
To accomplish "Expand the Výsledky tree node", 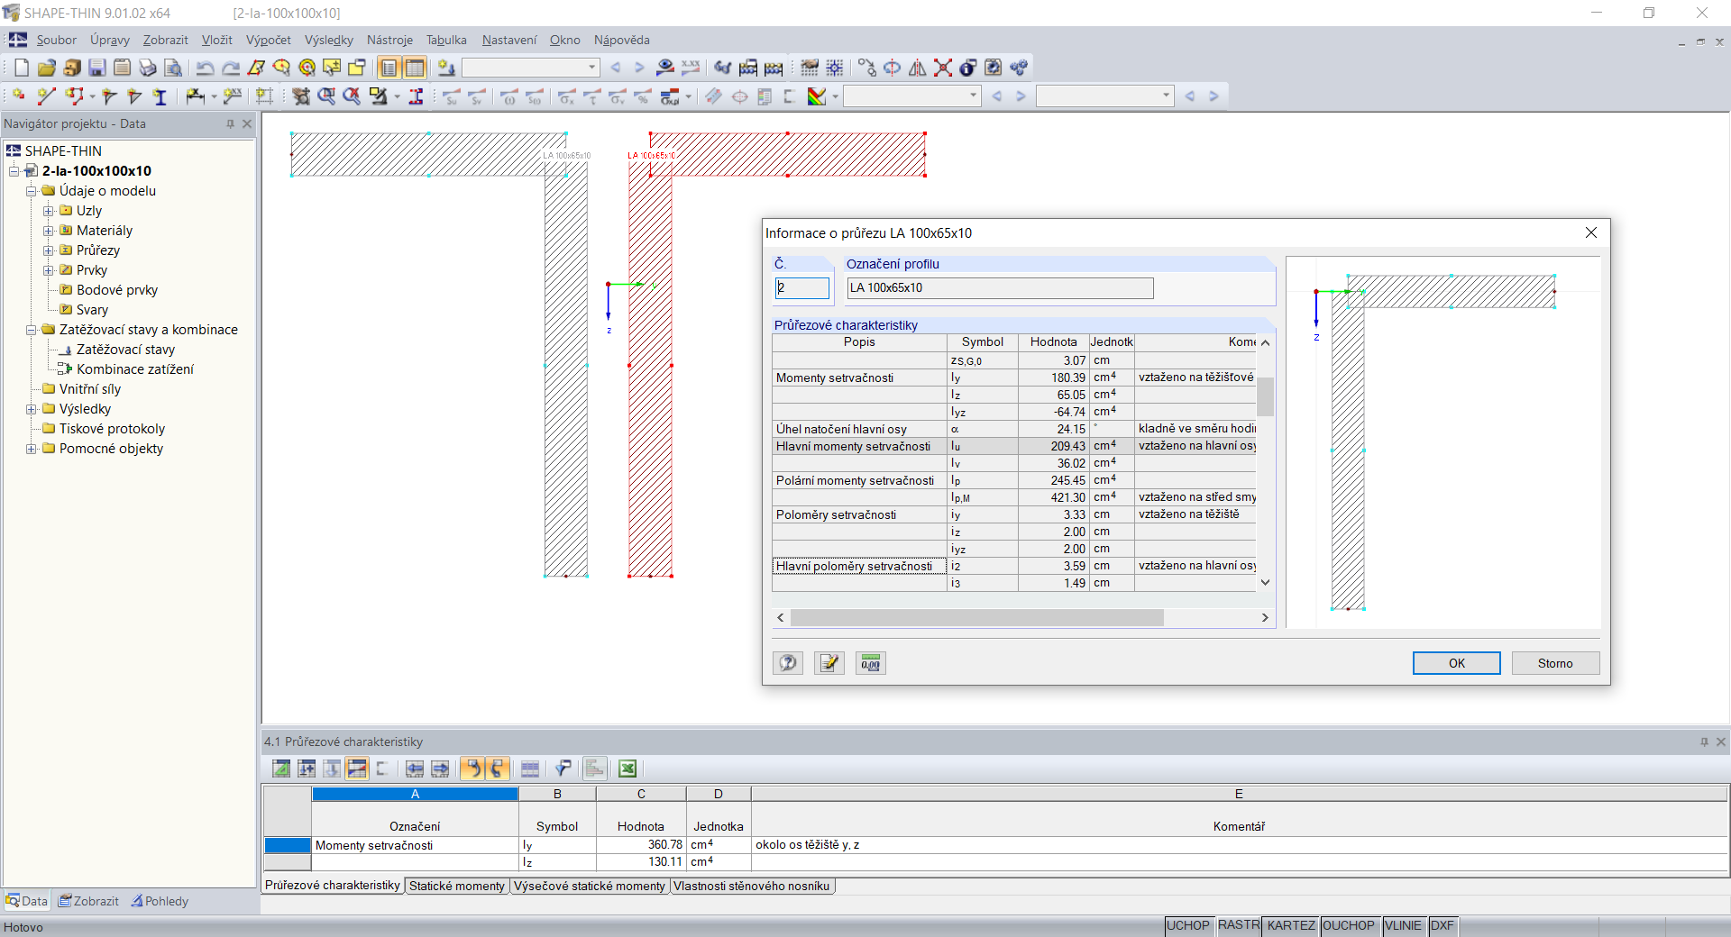I will click(x=32, y=409).
